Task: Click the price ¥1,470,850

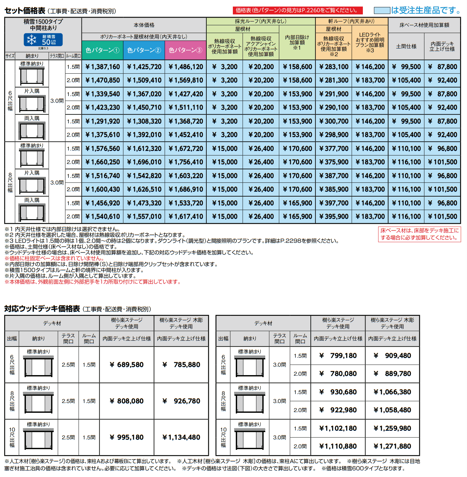Action: (103, 80)
